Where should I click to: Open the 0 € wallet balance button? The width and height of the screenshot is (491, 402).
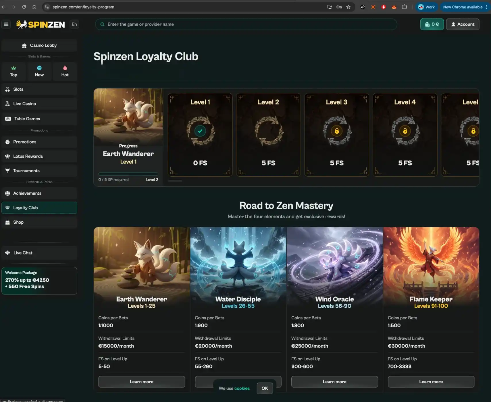[x=432, y=24]
